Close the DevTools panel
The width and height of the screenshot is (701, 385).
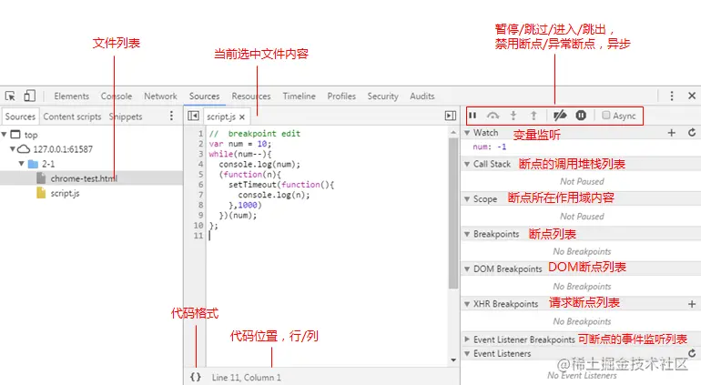(692, 96)
